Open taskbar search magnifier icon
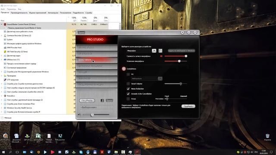The width and height of the screenshot is (276, 155). pos(10,152)
